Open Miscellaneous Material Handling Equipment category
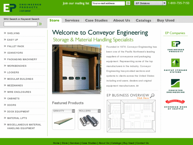The image size is (193, 145). tap(24, 126)
